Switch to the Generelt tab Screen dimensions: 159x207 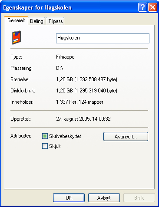[16, 20]
